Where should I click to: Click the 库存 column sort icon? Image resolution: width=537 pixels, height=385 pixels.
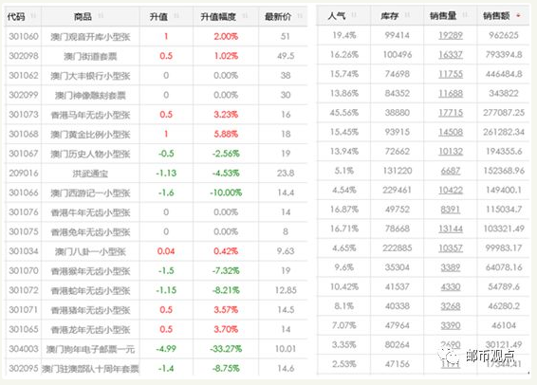(407, 15)
